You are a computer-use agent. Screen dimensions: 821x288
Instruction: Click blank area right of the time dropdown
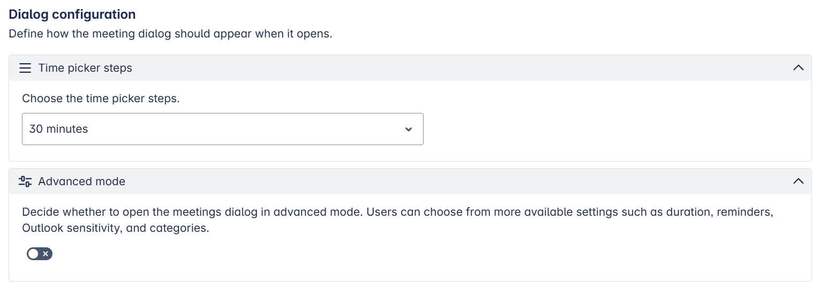pos(589,129)
